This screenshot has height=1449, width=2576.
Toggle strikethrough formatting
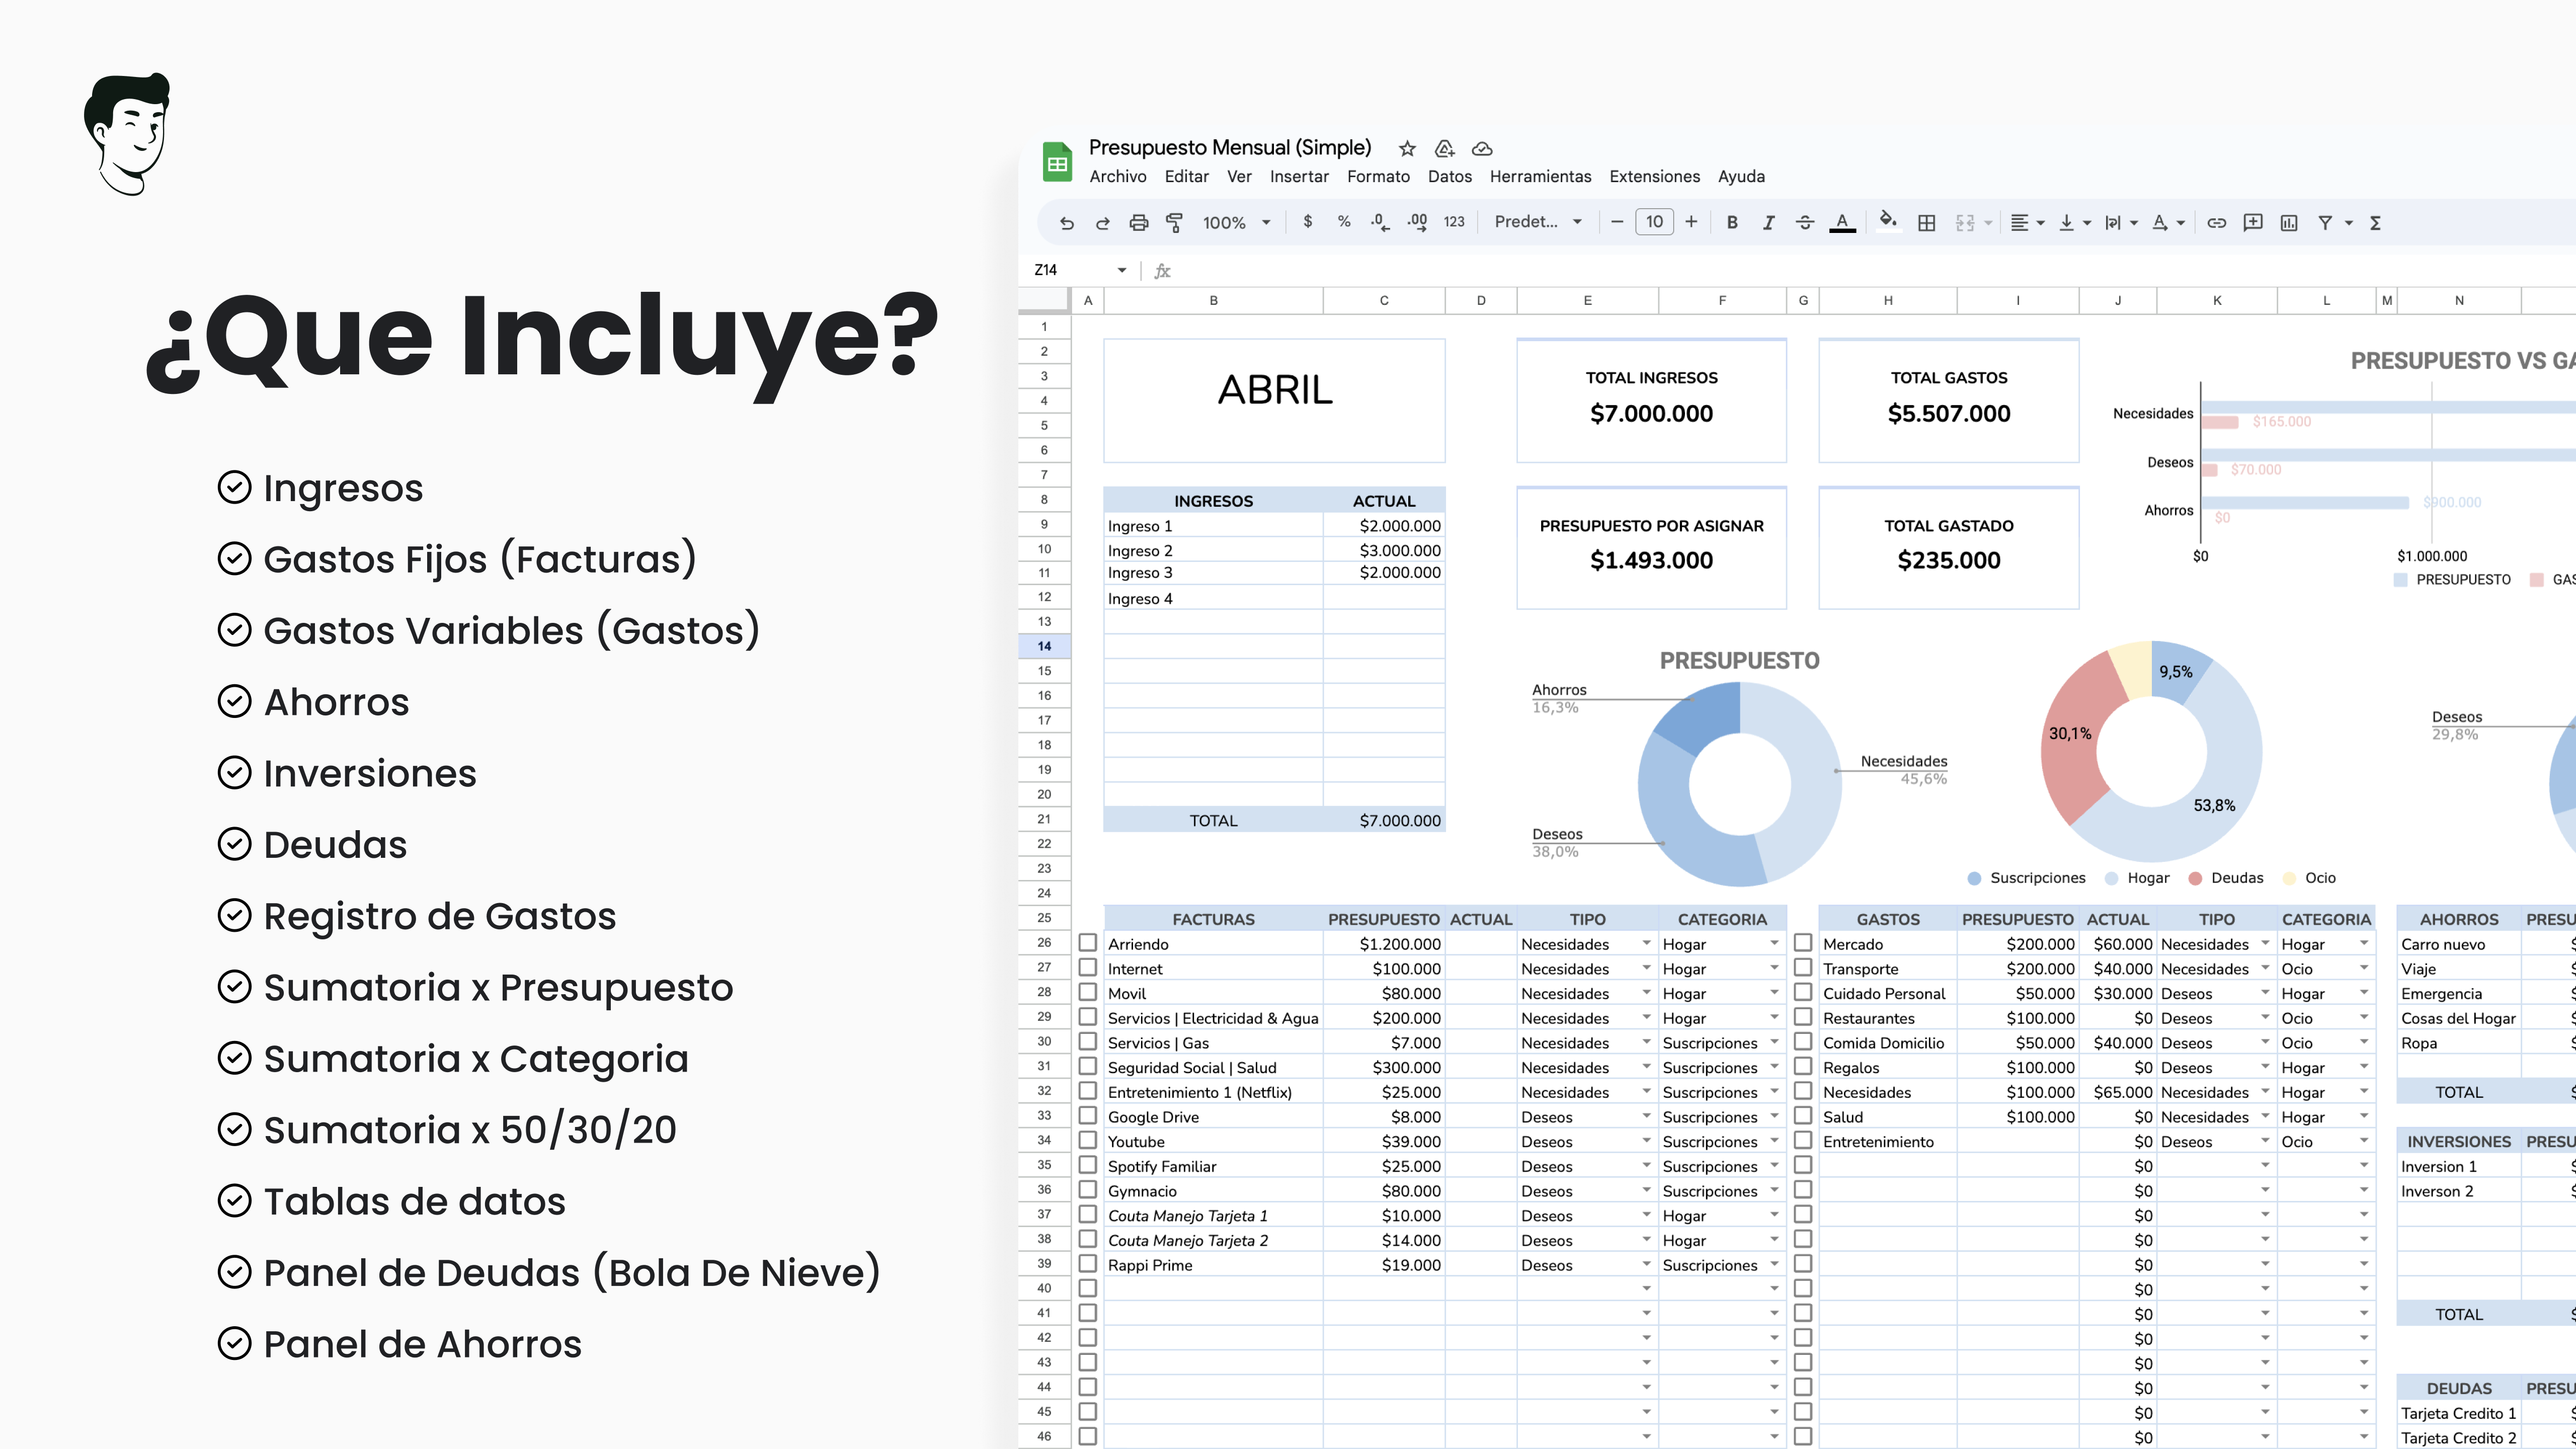(1805, 222)
